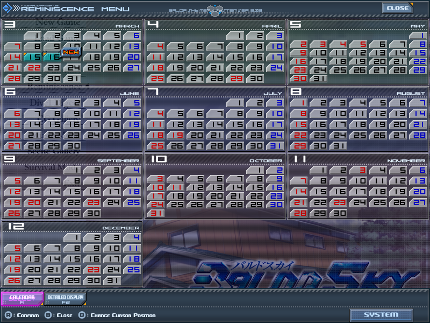Screen dimensions: 430x323
Task: Select August 31 date cell
Action: (x=339, y=145)
